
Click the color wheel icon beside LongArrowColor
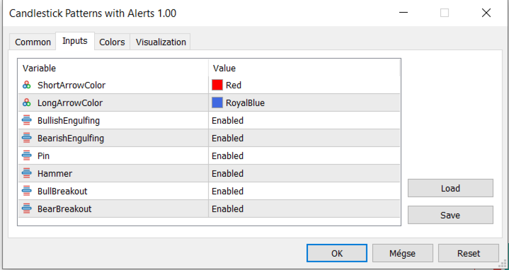[26, 102]
